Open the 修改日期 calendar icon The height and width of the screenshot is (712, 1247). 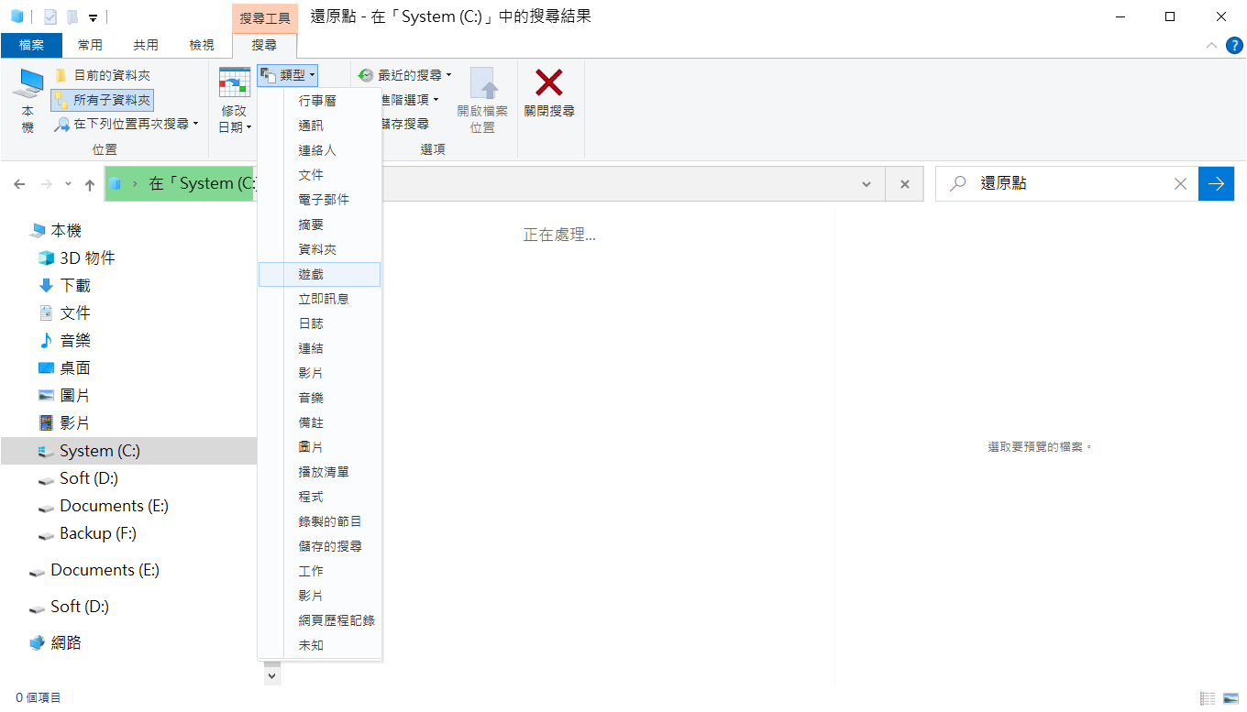[234, 83]
